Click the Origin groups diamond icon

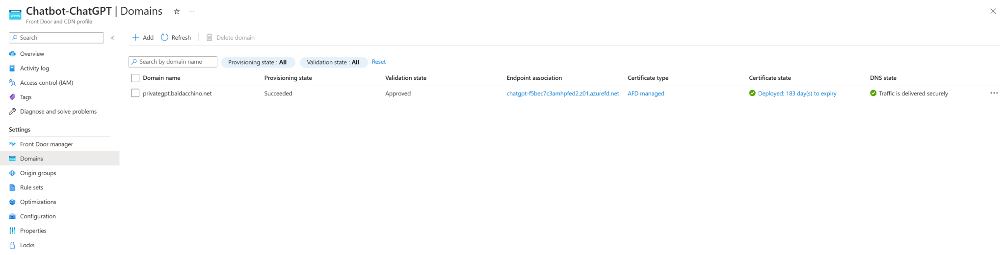click(12, 173)
